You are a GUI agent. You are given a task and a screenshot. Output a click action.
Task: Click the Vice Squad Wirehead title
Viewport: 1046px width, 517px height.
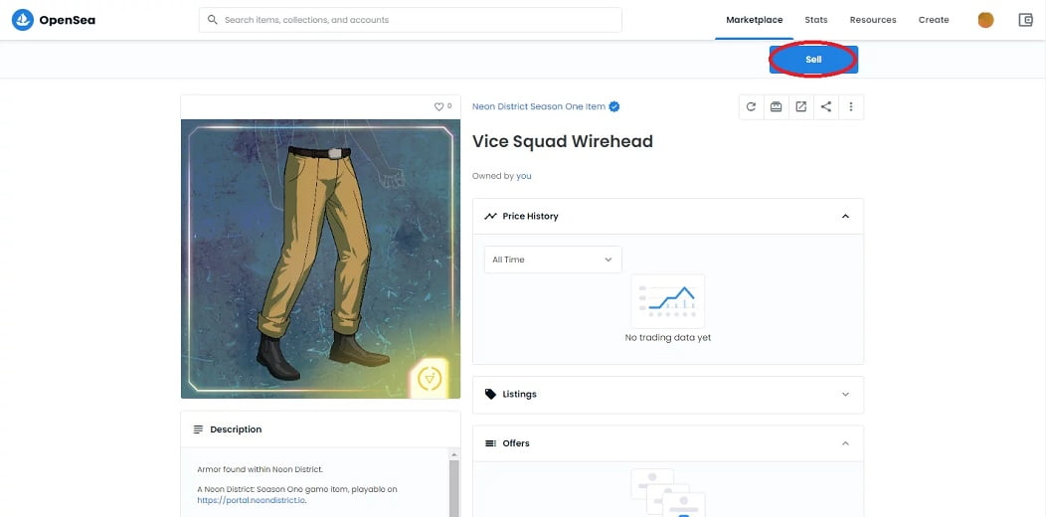(x=563, y=141)
